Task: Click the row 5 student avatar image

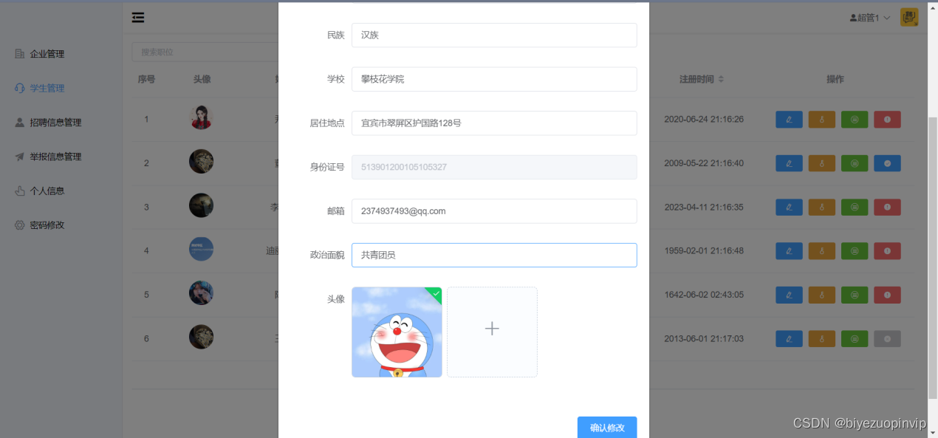Action: pyautogui.click(x=201, y=293)
